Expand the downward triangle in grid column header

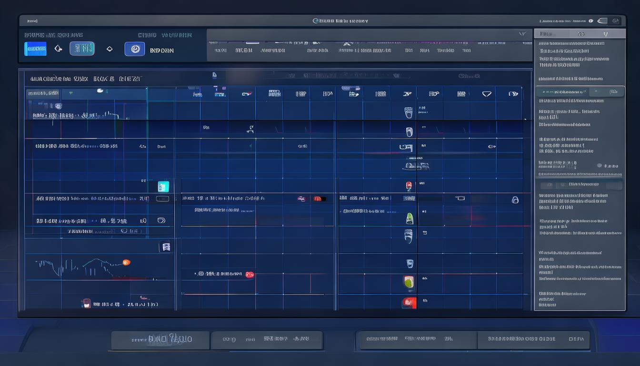(x=487, y=94)
